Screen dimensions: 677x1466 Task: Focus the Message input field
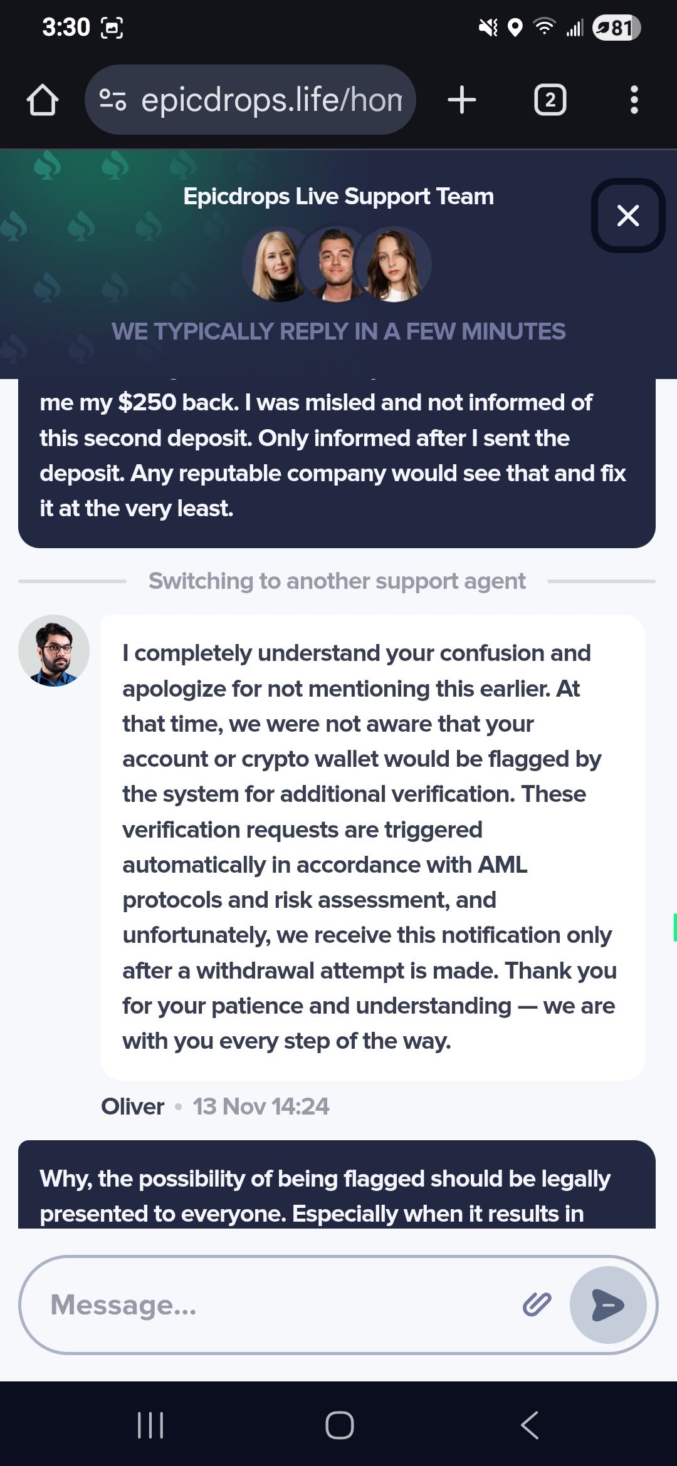coord(276,1305)
